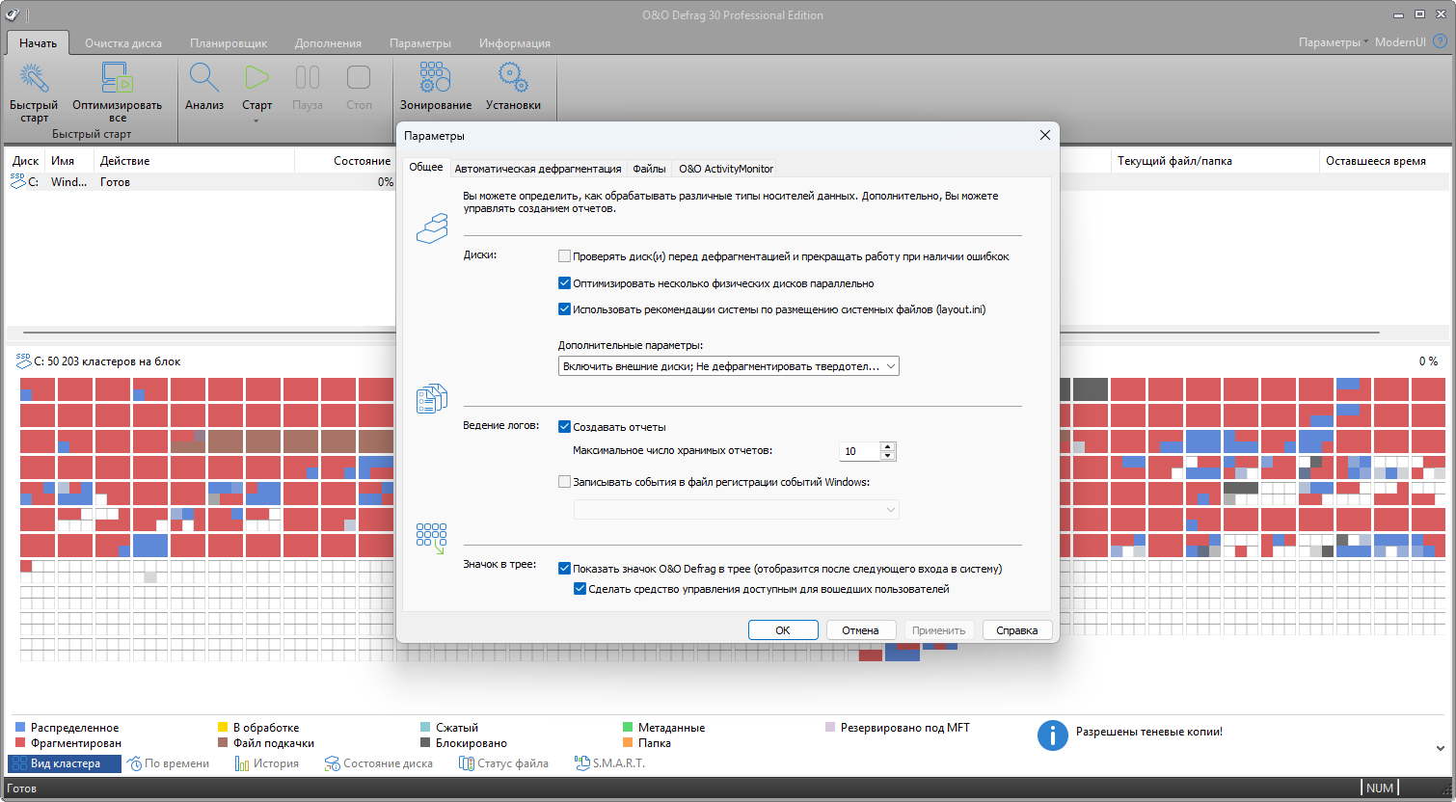Switch to the Автоматическая дефрагментация dialog tab
1456x802 pixels.
tap(538, 169)
